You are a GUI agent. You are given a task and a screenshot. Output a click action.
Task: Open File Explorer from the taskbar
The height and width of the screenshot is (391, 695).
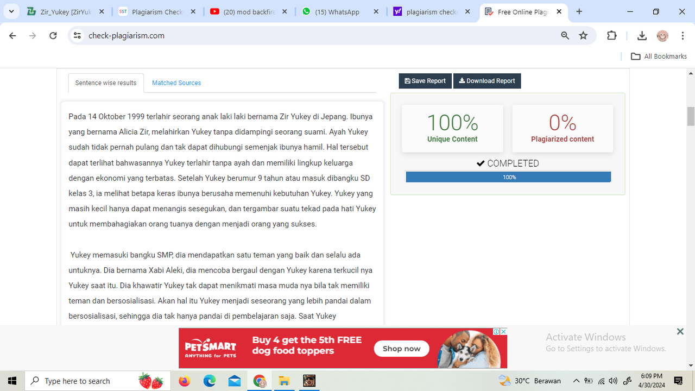285,381
